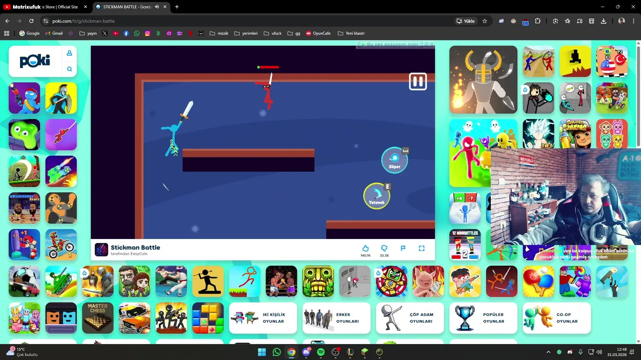Open Popüler Oyunlar category
The width and height of the screenshot is (641, 360).
pos(483,318)
